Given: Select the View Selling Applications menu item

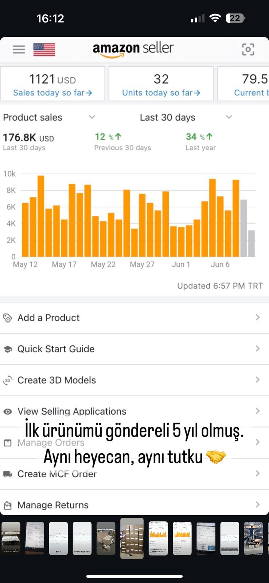Looking at the screenshot, I should 134,411.
